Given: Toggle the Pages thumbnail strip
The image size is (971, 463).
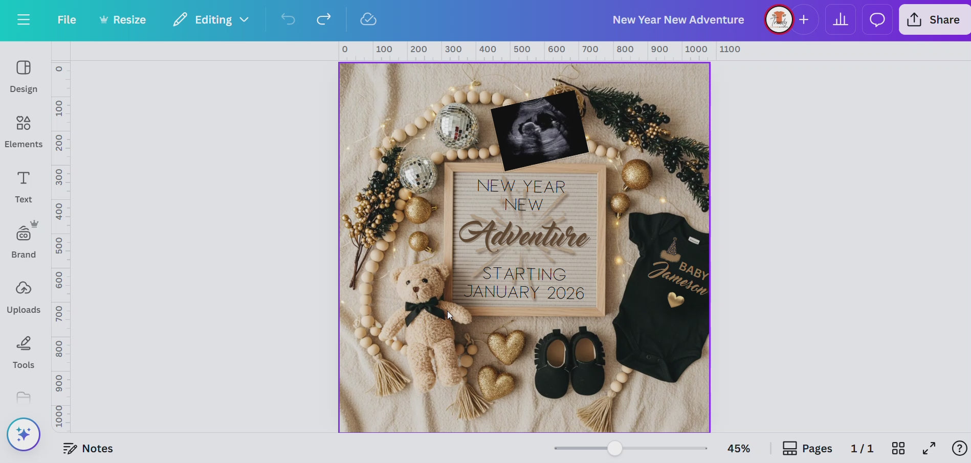Looking at the screenshot, I should pyautogui.click(x=807, y=448).
